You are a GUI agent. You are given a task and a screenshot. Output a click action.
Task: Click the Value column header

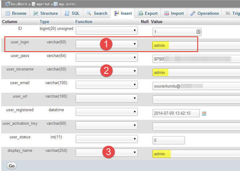pos(157,22)
